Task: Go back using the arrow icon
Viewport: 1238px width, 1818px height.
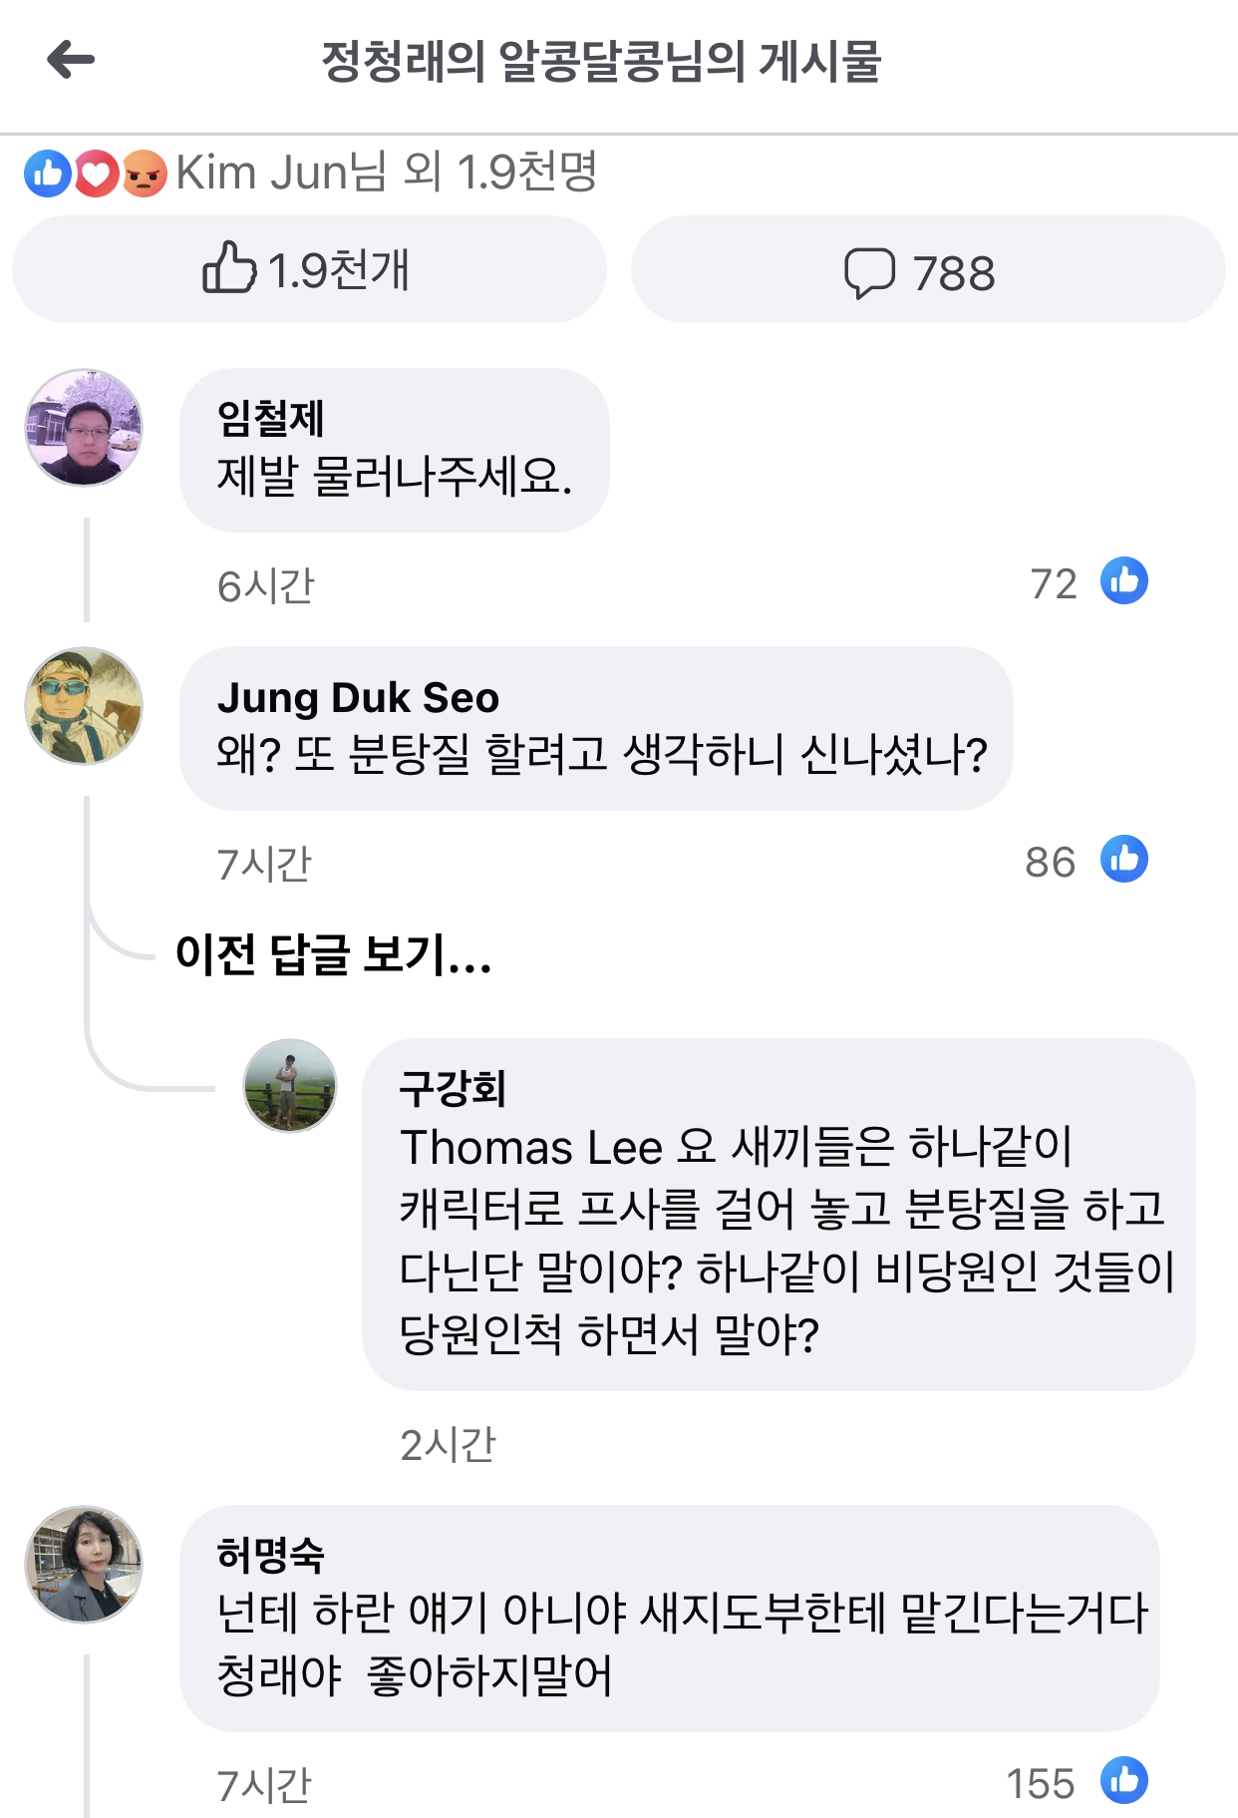Action: point(71,60)
